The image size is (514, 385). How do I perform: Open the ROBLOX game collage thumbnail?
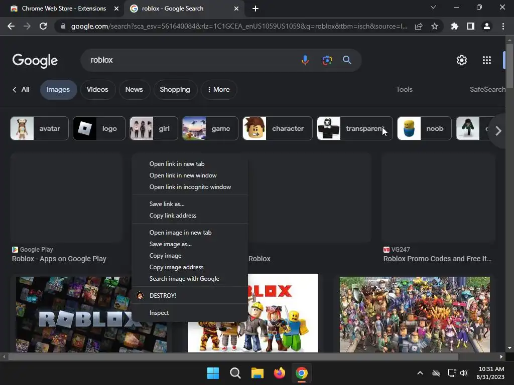(x=74, y=314)
